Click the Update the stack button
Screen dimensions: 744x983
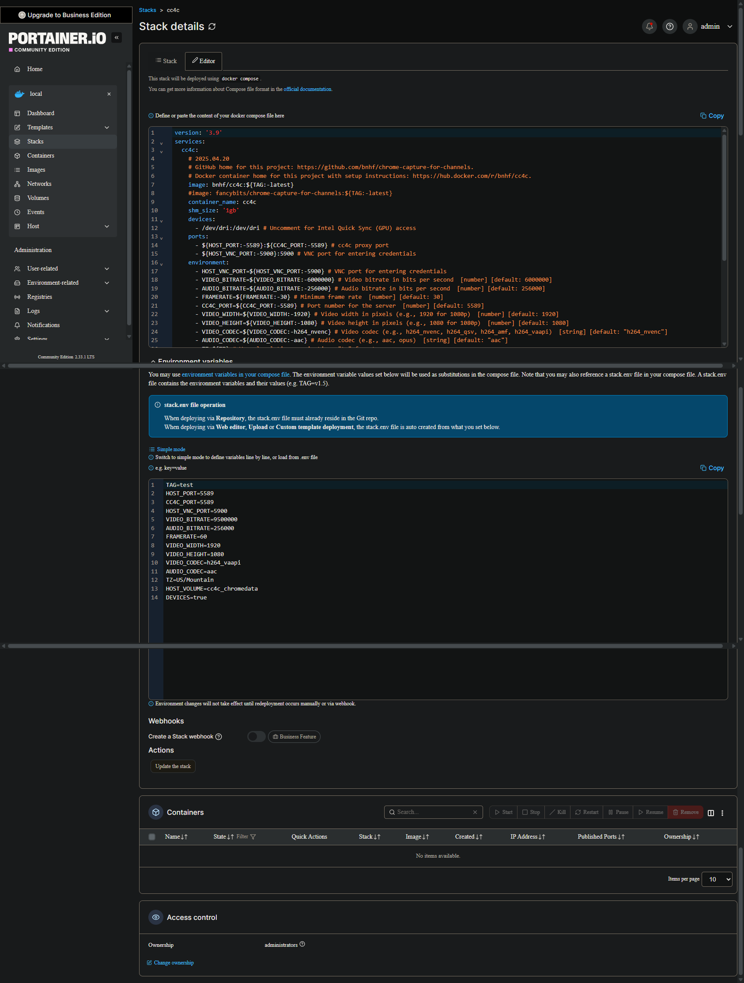pyautogui.click(x=173, y=766)
